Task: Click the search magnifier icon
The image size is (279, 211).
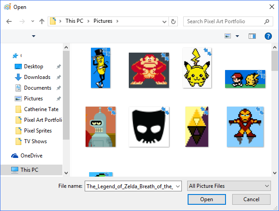Action: click(x=267, y=21)
